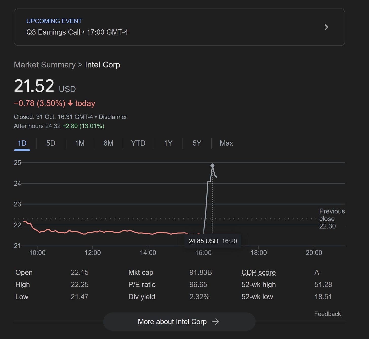Click the after hours +2.80 (13.01%) value
The image size is (369, 339).
83,126
